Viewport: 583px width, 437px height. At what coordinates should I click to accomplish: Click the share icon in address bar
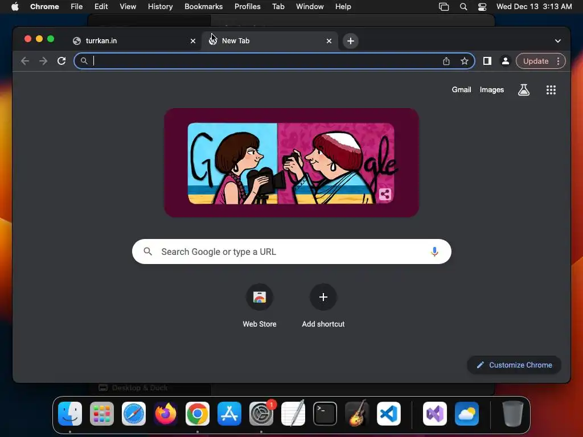coord(446,61)
